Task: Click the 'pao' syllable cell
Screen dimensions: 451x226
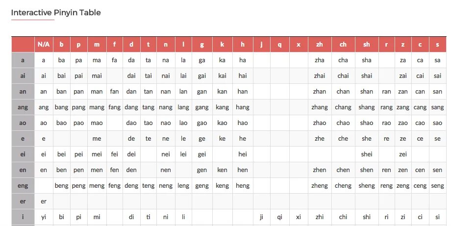Action: pos(78,123)
